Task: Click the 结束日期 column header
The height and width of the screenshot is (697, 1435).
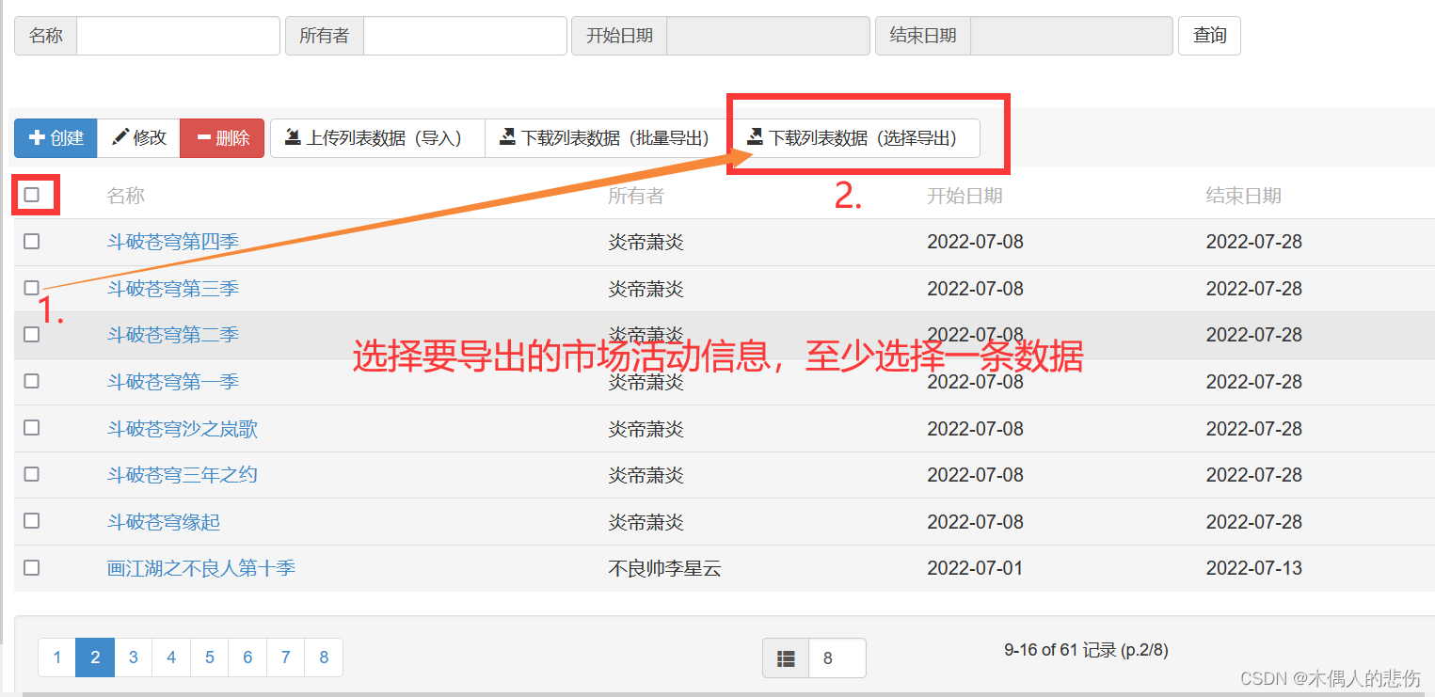Action: [x=1244, y=196]
